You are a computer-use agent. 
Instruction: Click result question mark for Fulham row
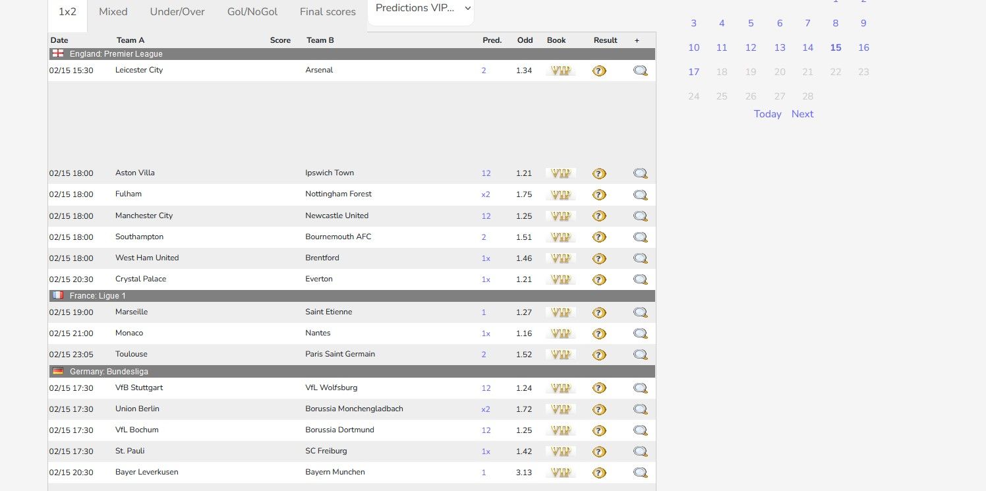pyautogui.click(x=599, y=194)
